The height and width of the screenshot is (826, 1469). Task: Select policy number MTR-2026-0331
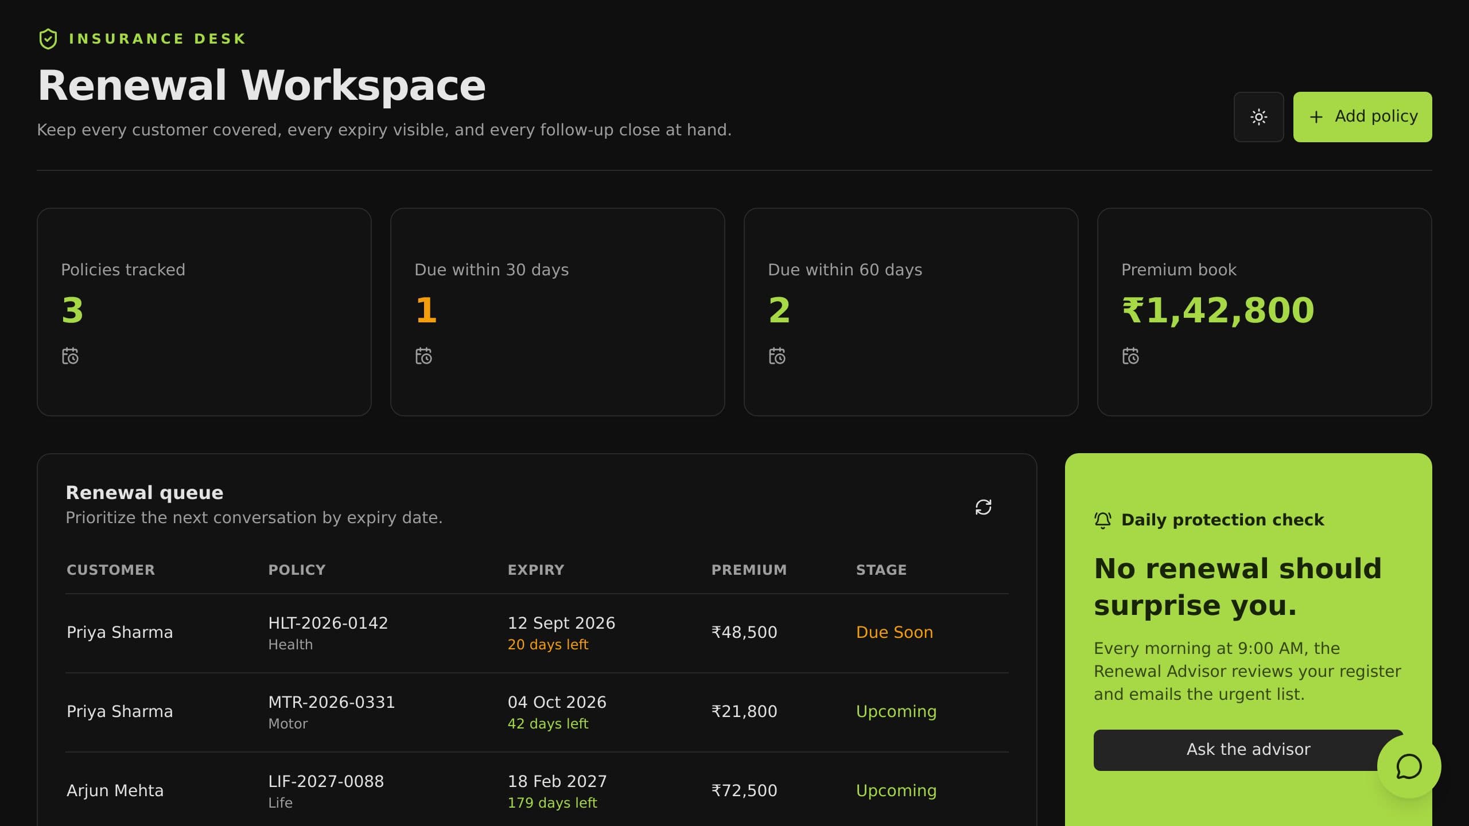click(x=332, y=702)
